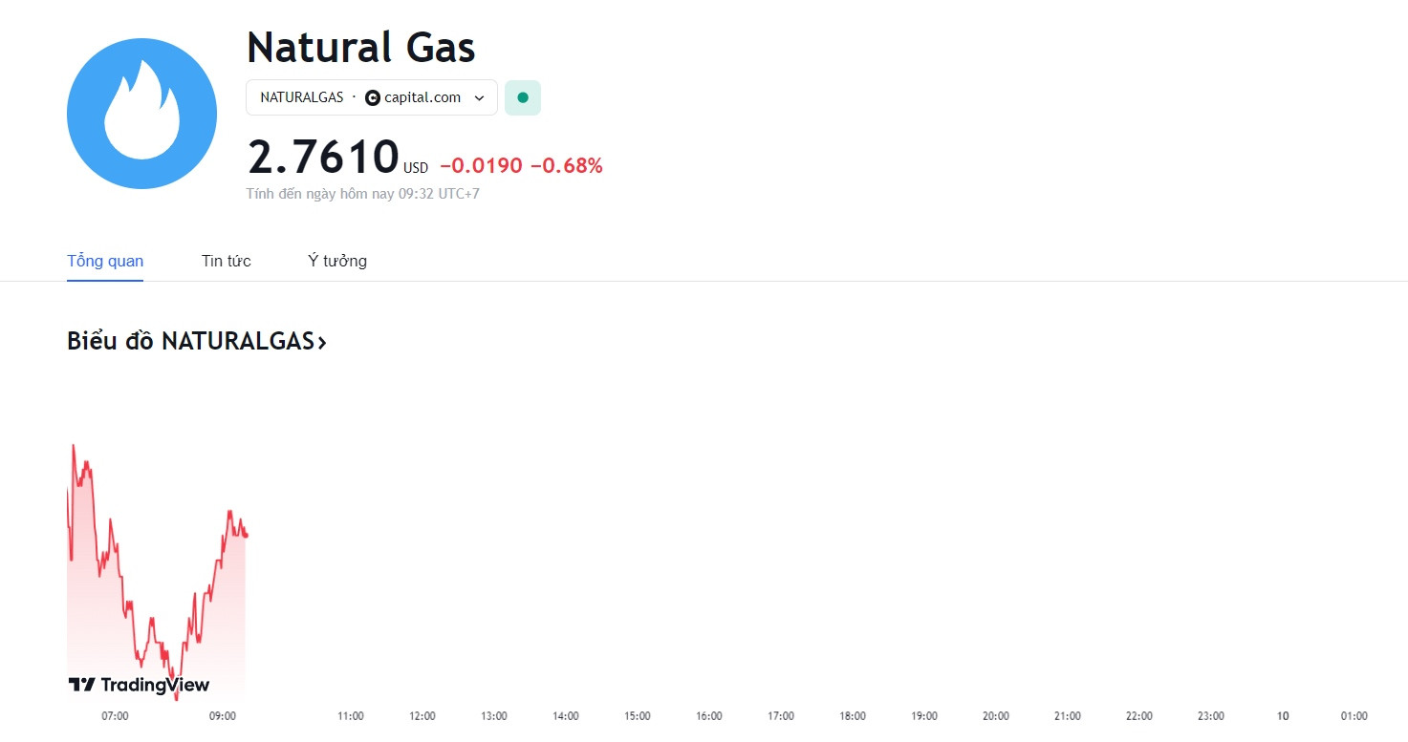Open the Biểu đồ NATURALGAS chart link
This screenshot has width=1408, height=742.
click(x=197, y=341)
